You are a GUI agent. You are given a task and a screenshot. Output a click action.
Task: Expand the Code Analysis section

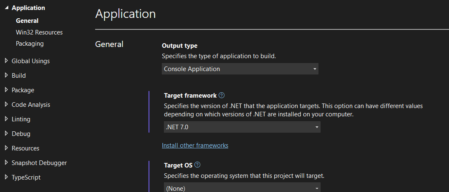(6, 104)
